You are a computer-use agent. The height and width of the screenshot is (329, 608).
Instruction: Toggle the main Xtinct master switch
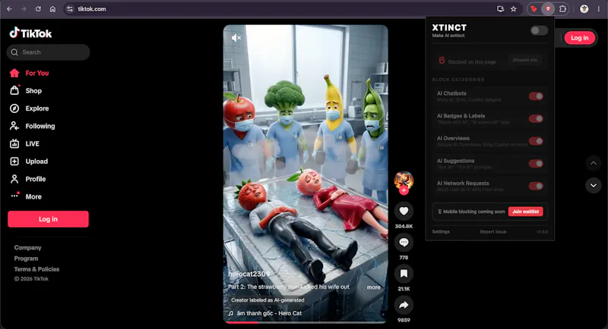(539, 30)
